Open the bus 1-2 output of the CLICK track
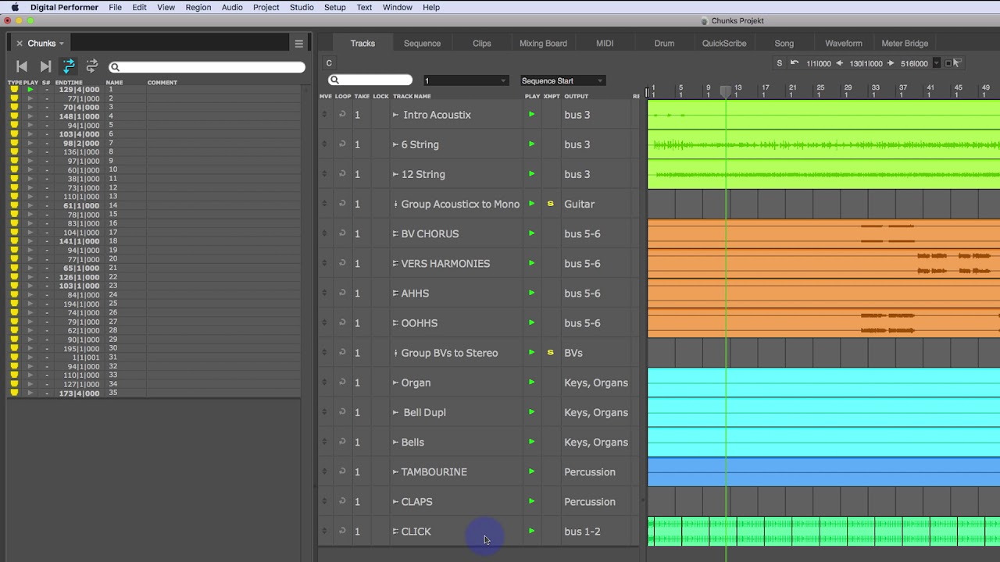The height and width of the screenshot is (562, 1000). point(582,532)
